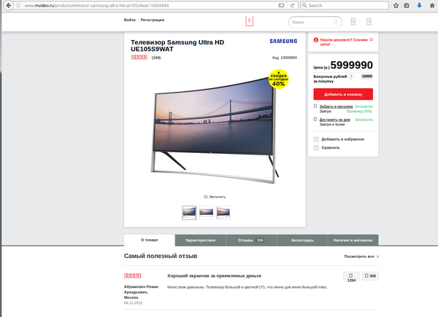
Task: Open the 'Отзывы 104' tab
Action: click(x=251, y=240)
